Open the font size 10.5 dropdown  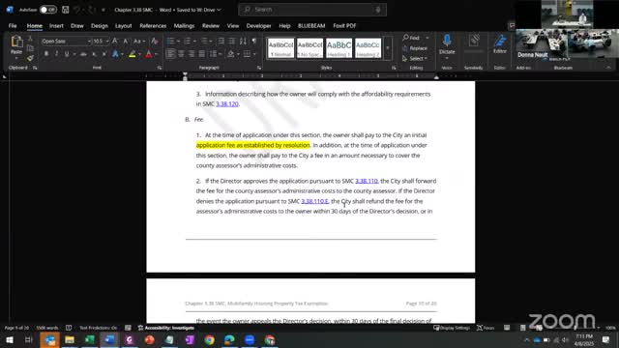(107, 41)
